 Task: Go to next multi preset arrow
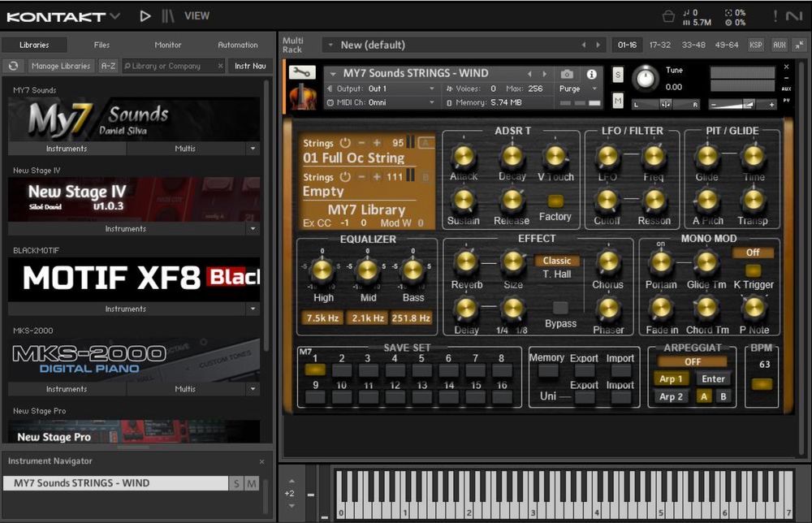[598, 45]
